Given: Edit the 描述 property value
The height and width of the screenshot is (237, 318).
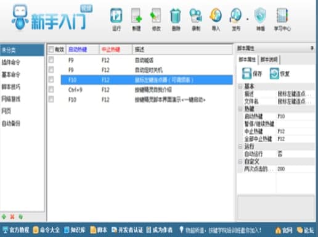Looking at the screenshot, I should click(x=296, y=94).
